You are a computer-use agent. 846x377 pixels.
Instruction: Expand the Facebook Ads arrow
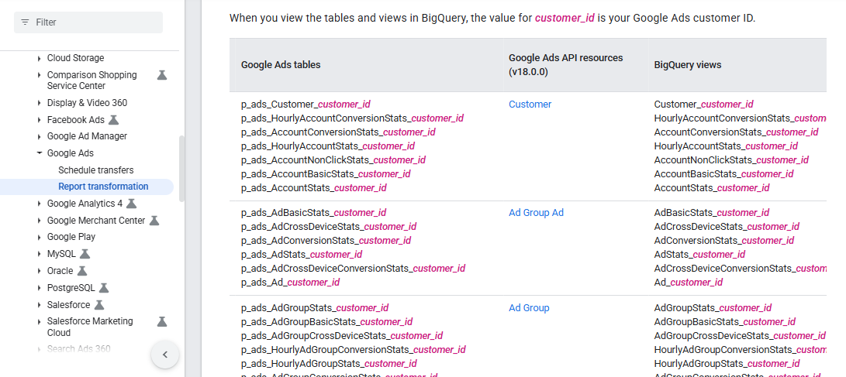[x=39, y=120]
